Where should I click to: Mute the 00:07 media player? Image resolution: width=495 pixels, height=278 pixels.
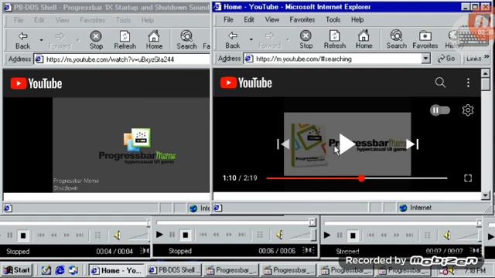(447, 235)
